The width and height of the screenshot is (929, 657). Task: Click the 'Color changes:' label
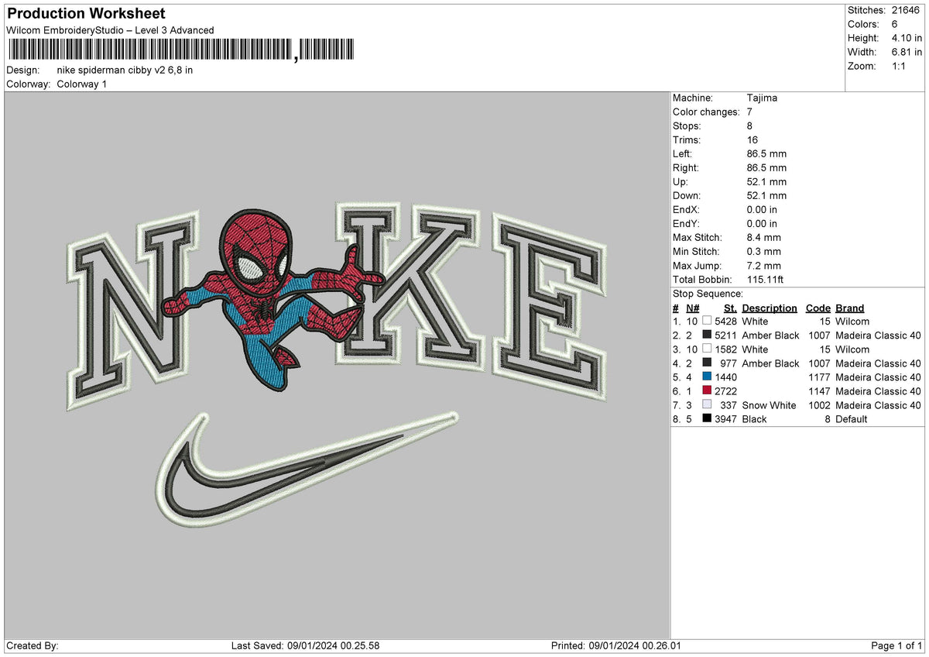click(x=706, y=112)
